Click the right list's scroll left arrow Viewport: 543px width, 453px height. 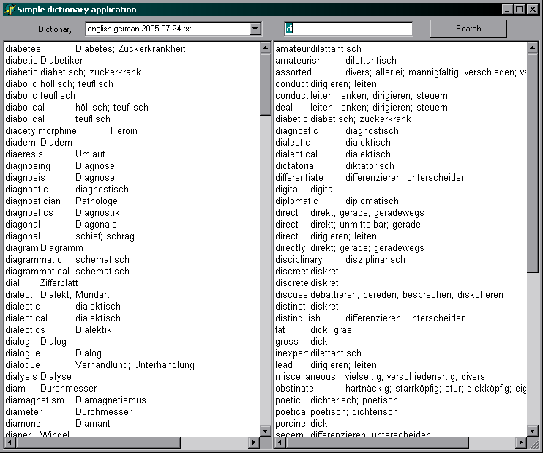pos(280,442)
